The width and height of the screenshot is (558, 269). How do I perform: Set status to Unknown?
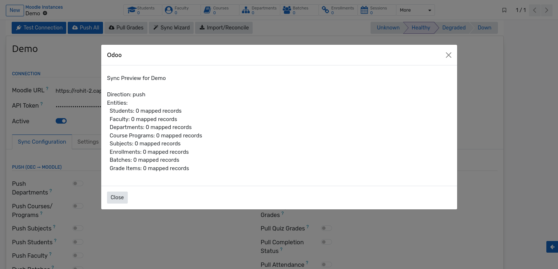click(x=388, y=28)
